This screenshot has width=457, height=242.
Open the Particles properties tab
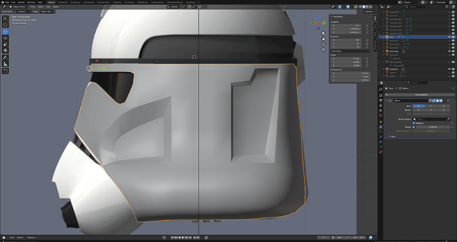[381, 132]
